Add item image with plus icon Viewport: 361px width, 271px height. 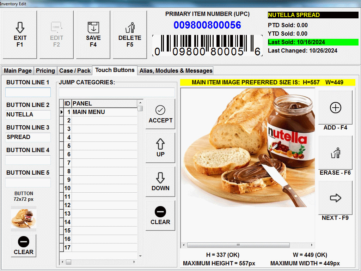(x=335, y=108)
